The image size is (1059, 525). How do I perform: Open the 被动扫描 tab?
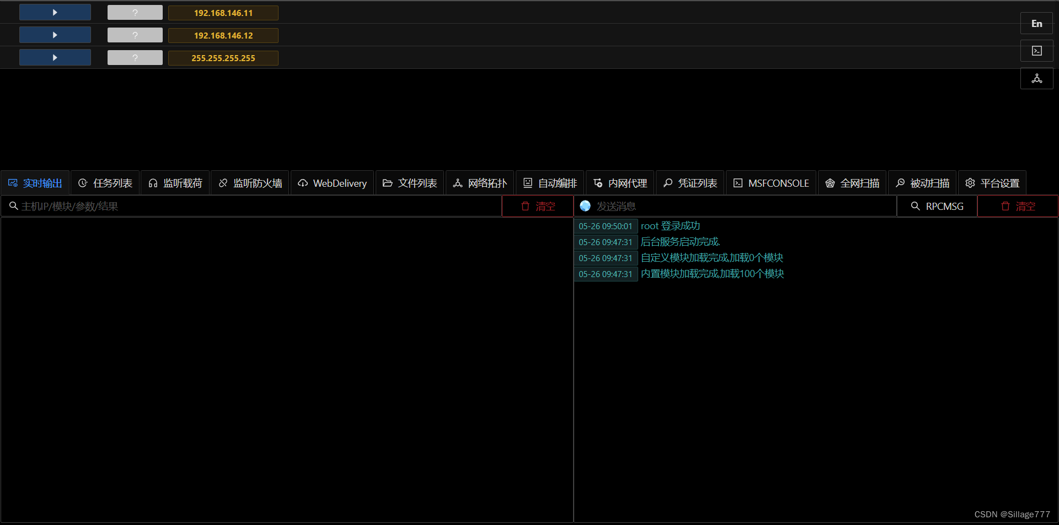(x=922, y=183)
